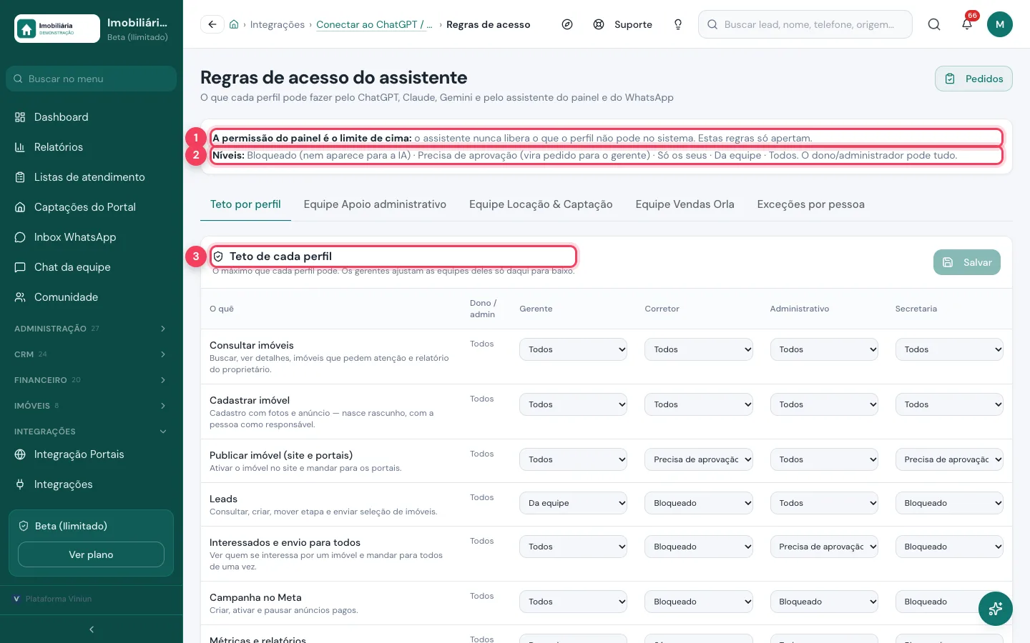Open Integração Portais
This screenshot has height=643, width=1030.
[x=91, y=454]
